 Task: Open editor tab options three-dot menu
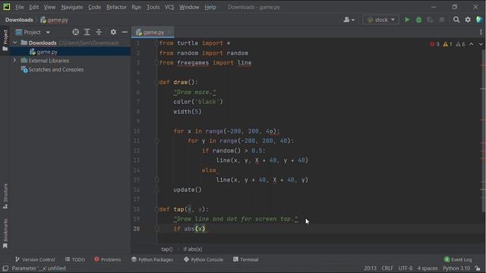481,32
